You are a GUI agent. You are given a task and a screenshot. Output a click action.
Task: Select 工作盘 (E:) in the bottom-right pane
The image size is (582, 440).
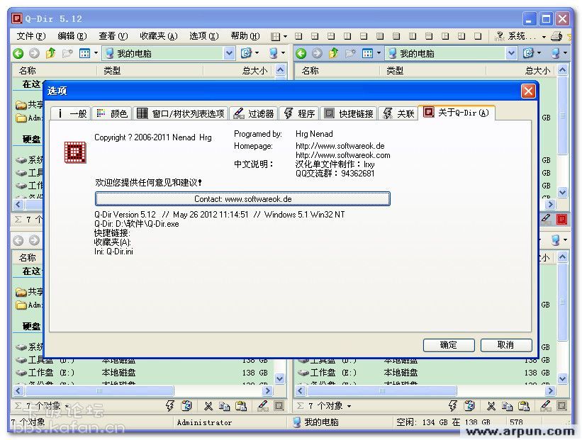pos(328,373)
